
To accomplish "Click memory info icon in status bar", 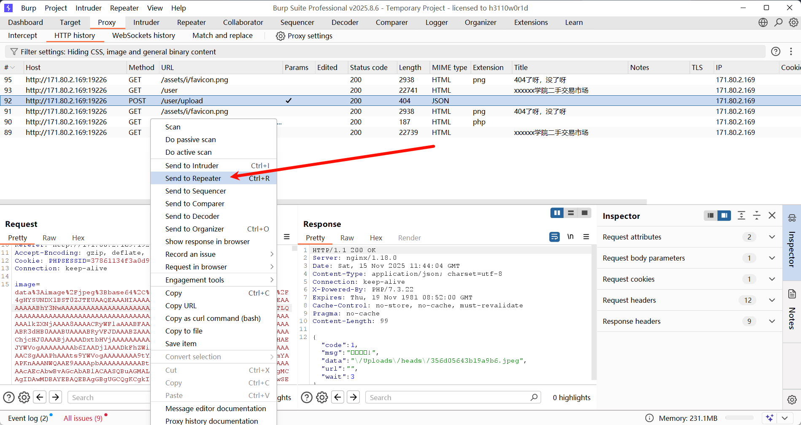I will 650,418.
